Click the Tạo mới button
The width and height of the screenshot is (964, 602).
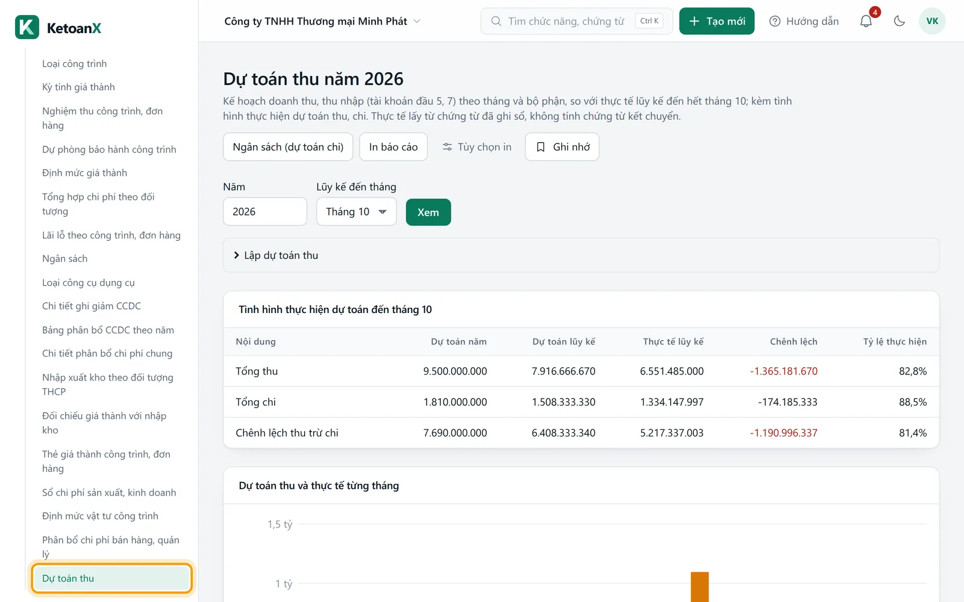coord(717,21)
